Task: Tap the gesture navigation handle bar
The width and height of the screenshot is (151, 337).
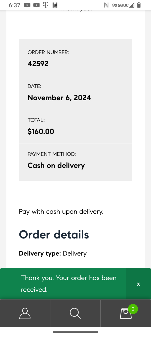Action: 75,332
